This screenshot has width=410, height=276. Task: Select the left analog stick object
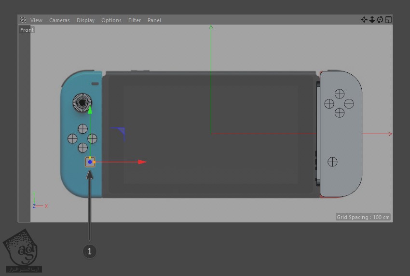point(82,103)
